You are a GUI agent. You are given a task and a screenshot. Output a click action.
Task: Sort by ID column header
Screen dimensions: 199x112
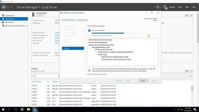coord(48,82)
